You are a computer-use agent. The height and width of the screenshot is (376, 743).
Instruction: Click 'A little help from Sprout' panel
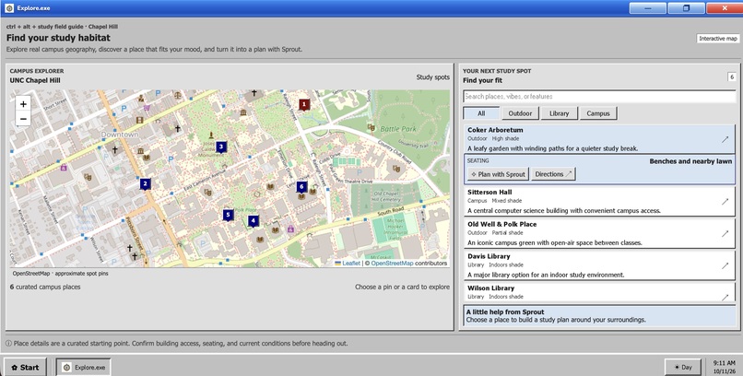(x=599, y=315)
